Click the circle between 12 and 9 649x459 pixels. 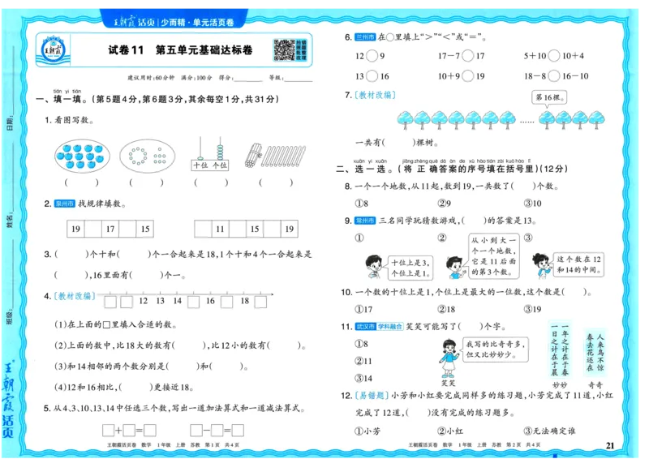click(x=372, y=55)
